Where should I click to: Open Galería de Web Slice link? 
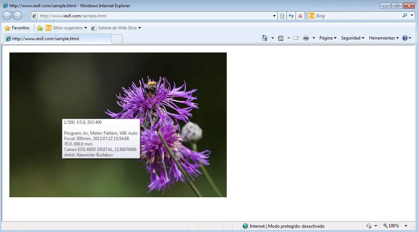116,28
